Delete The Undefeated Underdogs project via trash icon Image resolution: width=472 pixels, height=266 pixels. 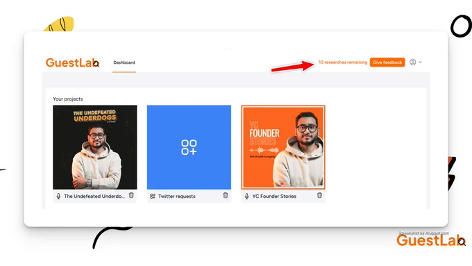(x=131, y=195)
